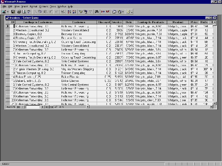Image resolution: width=222 pixels, height=166 pixels.
Task: Click the Find binoculars icon
Action: click(x=97, y=12)
